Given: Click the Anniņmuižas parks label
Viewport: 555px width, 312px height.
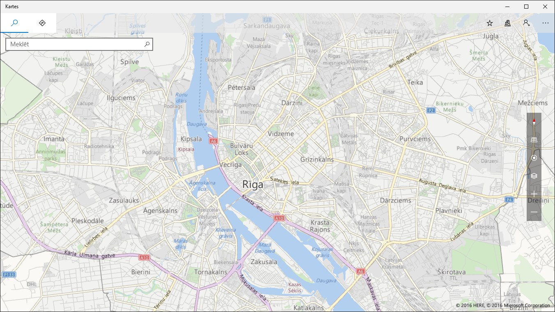Looking at the screenshot, I should tap(51, 155).
